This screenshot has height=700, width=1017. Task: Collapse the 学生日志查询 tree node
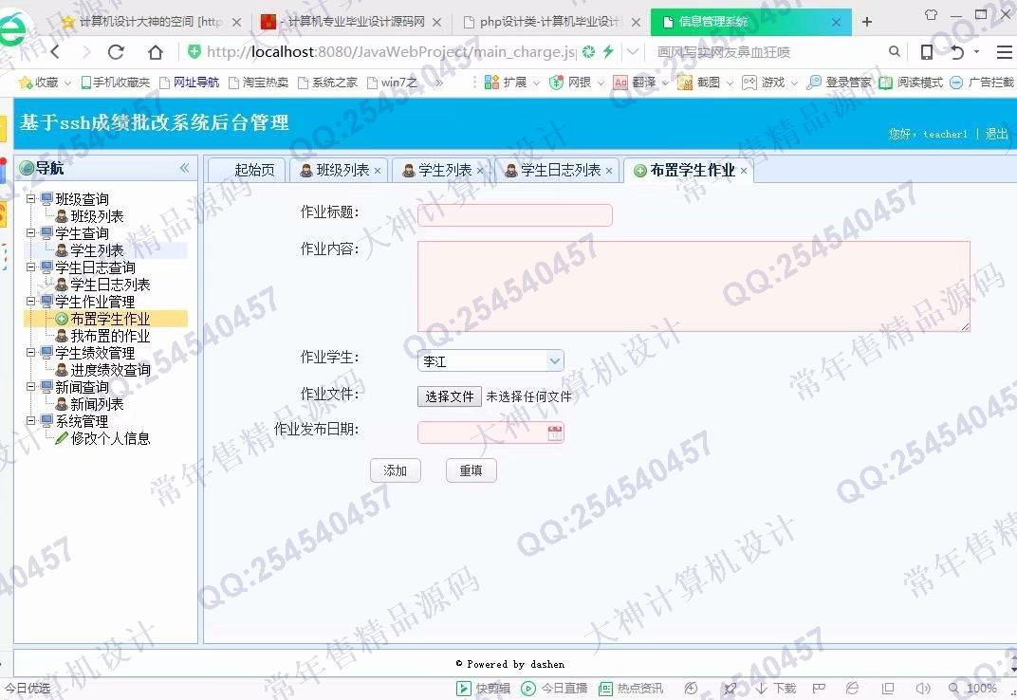tap(30, 267)
